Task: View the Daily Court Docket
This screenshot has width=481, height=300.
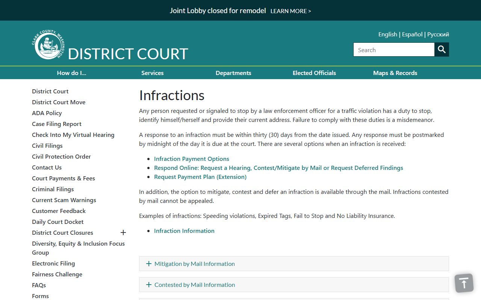Action: 58,222
